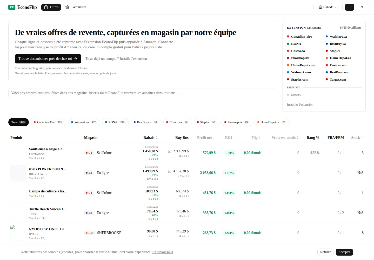Click the sort arrows next to Profit net

(214, 138)
